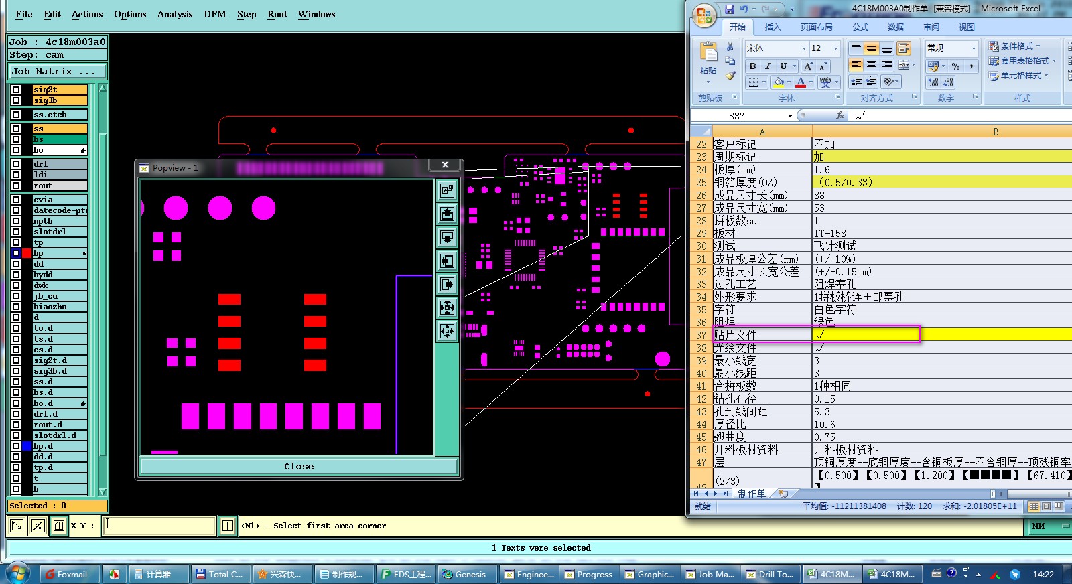1072x584 pixels.
Task: Open the fill color dropdown arrow
Action: [789, 82]
